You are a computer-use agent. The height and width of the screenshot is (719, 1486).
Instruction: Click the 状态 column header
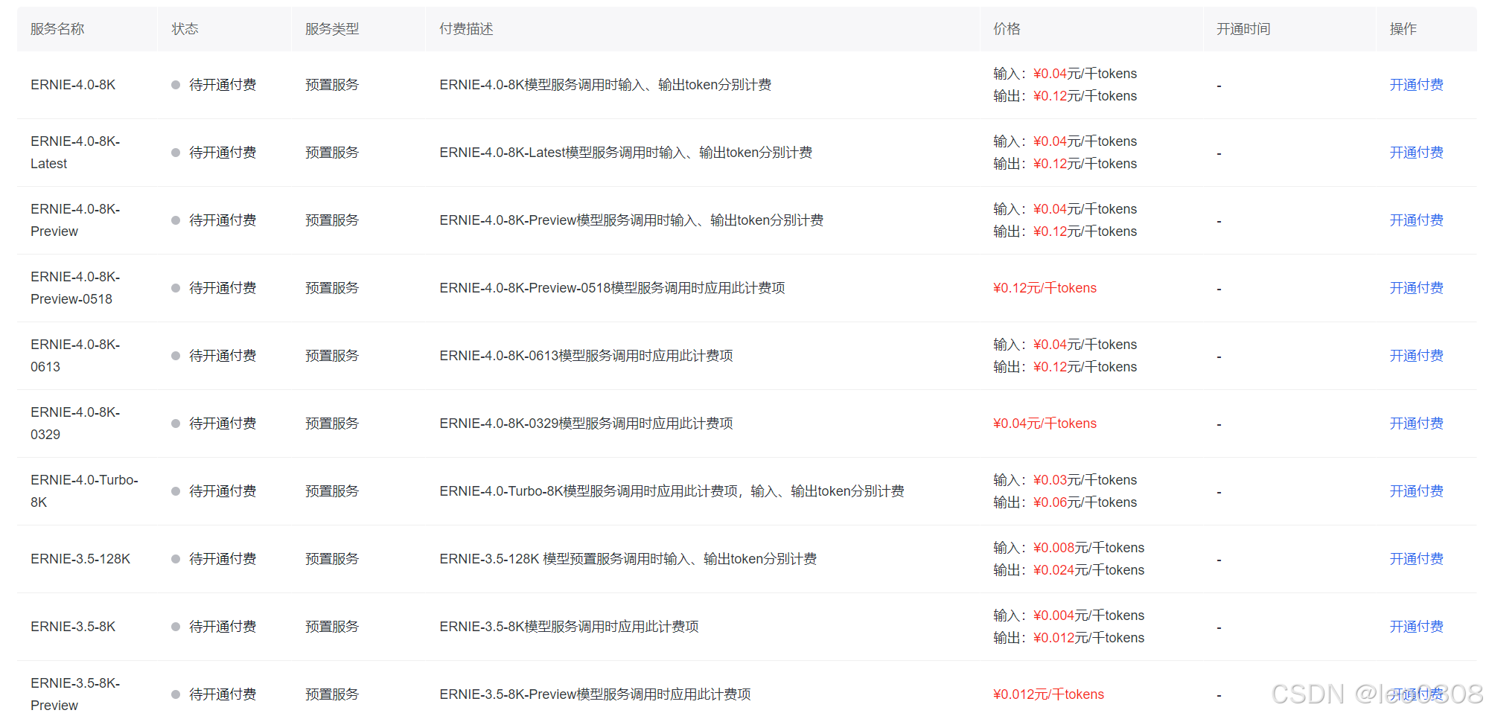coord(185,29)
